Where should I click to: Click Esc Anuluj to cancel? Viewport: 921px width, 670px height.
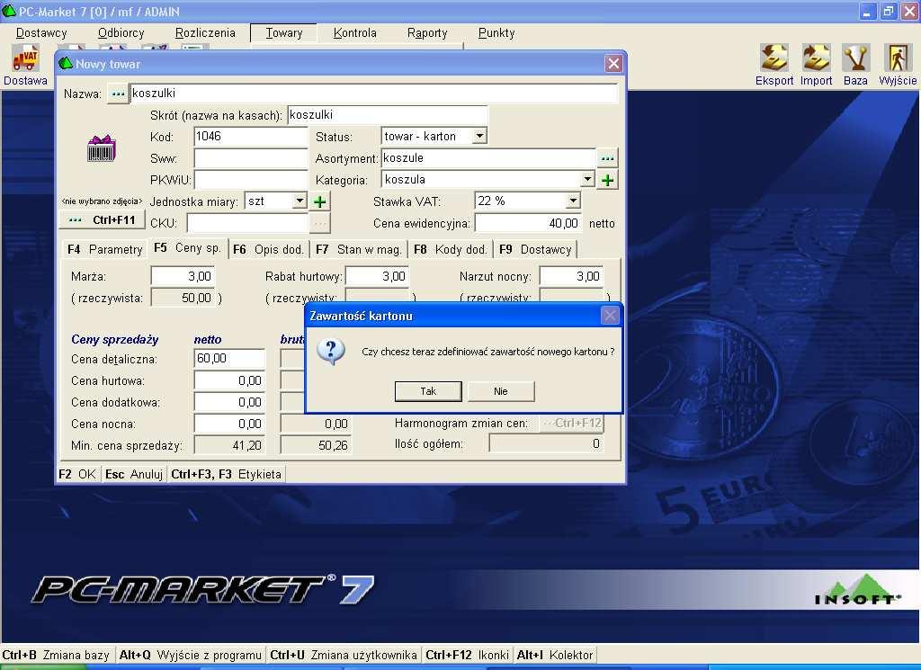pyautogui.click(x=134, y=474)
